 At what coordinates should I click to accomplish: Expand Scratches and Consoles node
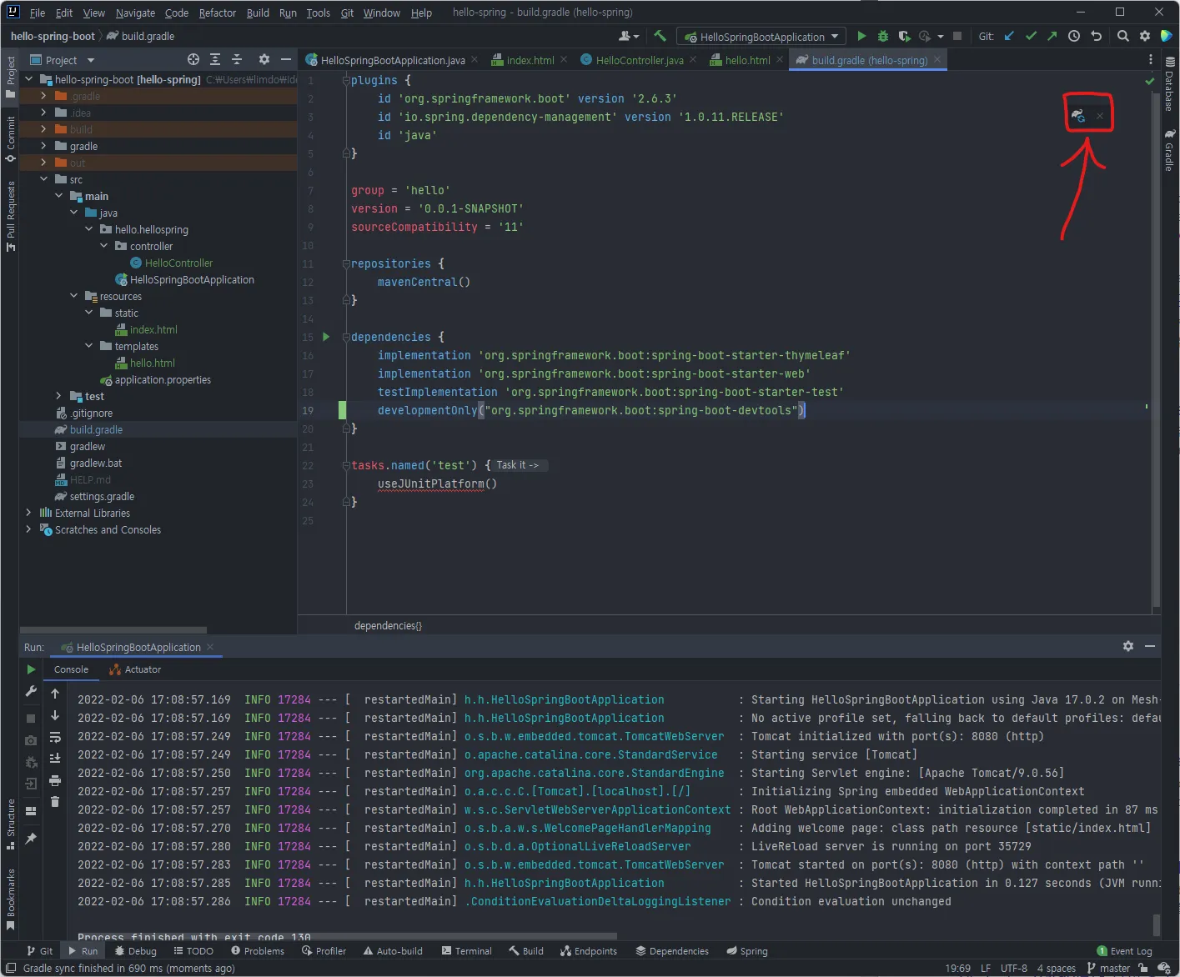coord(28,529)
